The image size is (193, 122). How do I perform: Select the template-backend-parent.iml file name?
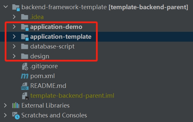pos(72,96)
